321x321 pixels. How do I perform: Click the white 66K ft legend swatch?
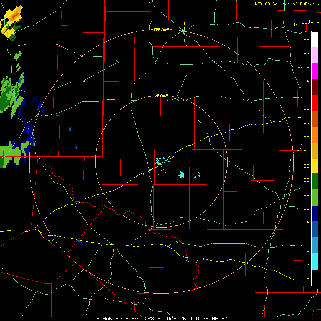pyautogui.click(x=315, y=39)
